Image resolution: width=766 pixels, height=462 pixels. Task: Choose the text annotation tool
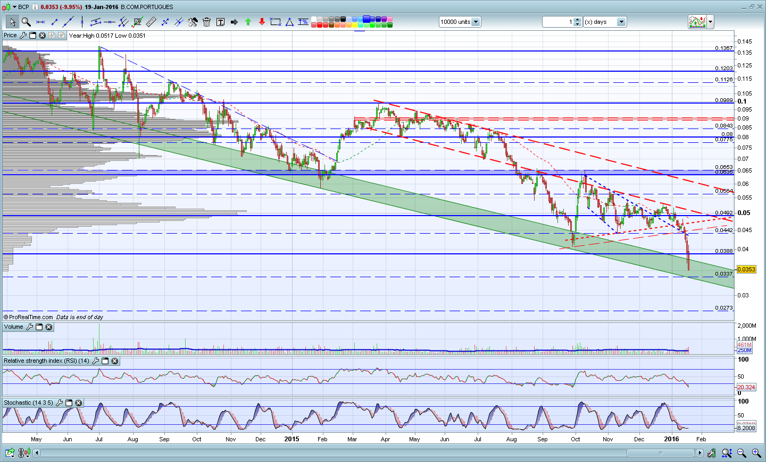(x=220, y=22)
